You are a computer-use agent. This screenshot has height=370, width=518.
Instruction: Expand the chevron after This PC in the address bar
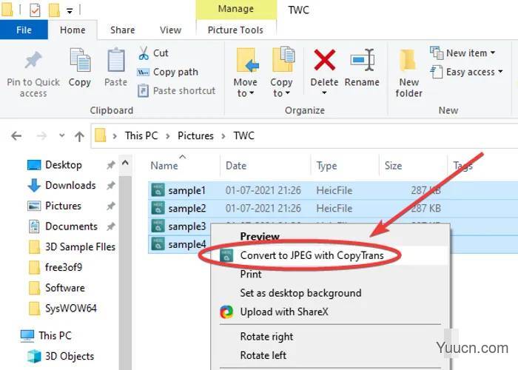(168, 136)
